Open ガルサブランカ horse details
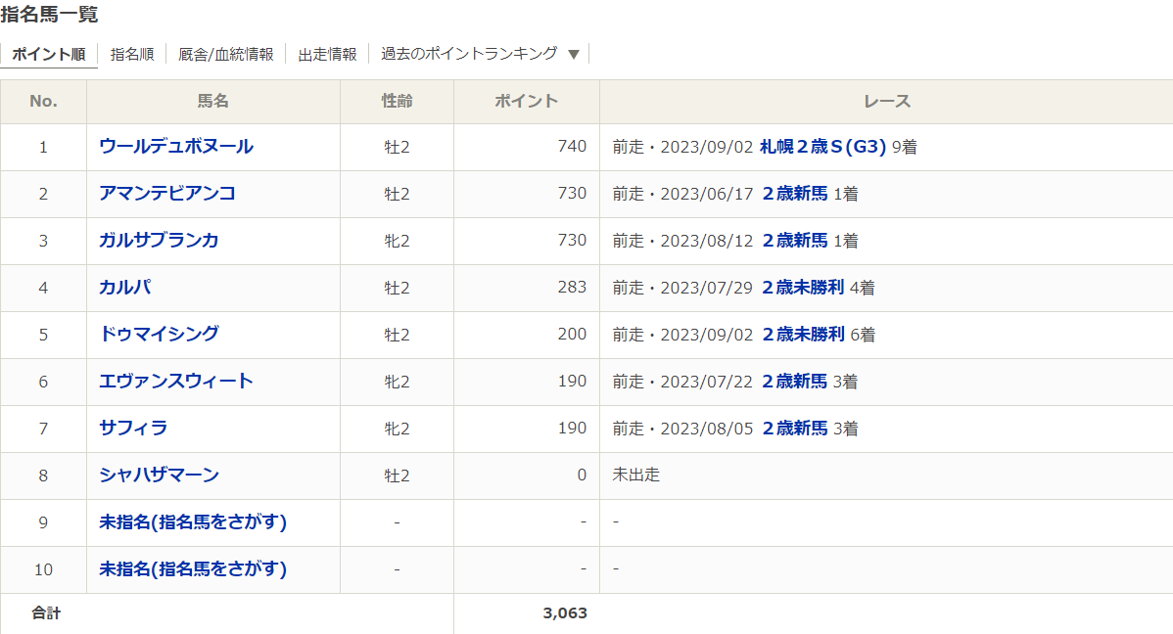Image resolution: width=1173 pixels, height=634 pixels. click(x=159, y=241)
